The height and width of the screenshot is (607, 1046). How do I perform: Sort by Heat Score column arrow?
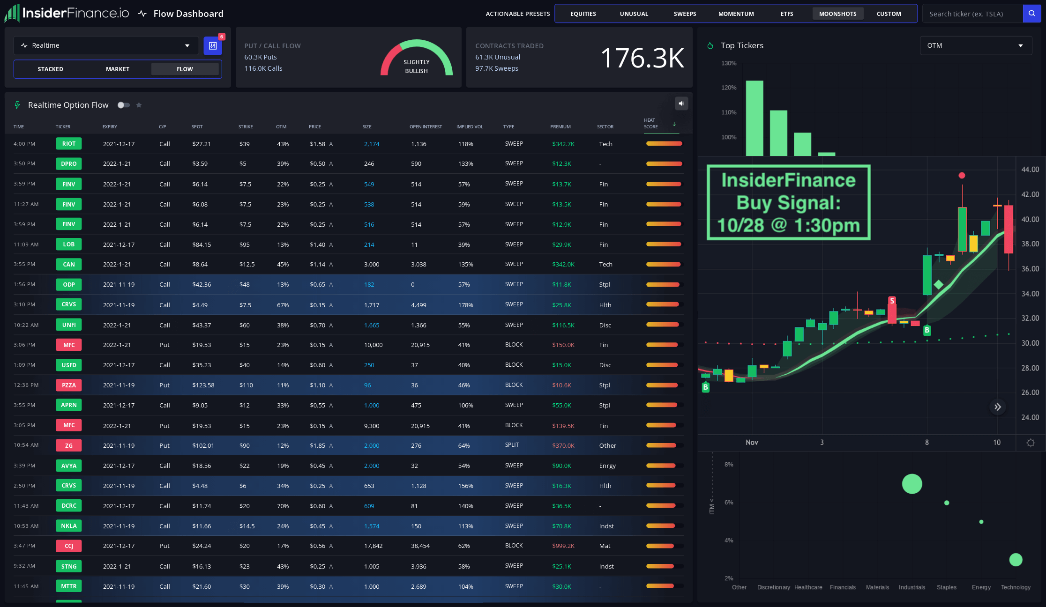coord(674,124)
